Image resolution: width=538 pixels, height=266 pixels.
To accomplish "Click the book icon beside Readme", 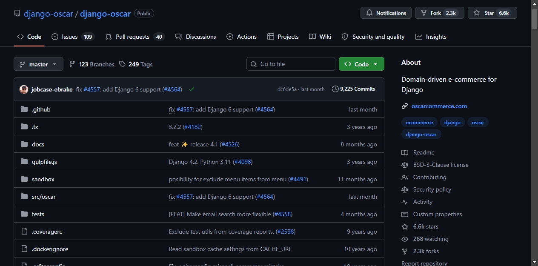I will pos(405,152).
